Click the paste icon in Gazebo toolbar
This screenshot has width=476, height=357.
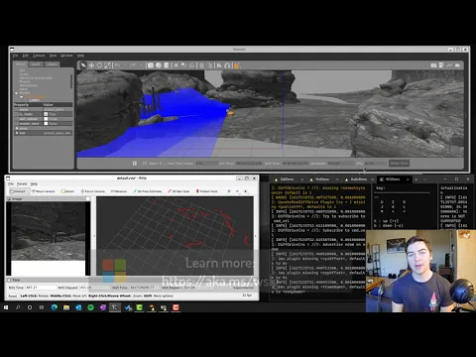coord(209,65)
